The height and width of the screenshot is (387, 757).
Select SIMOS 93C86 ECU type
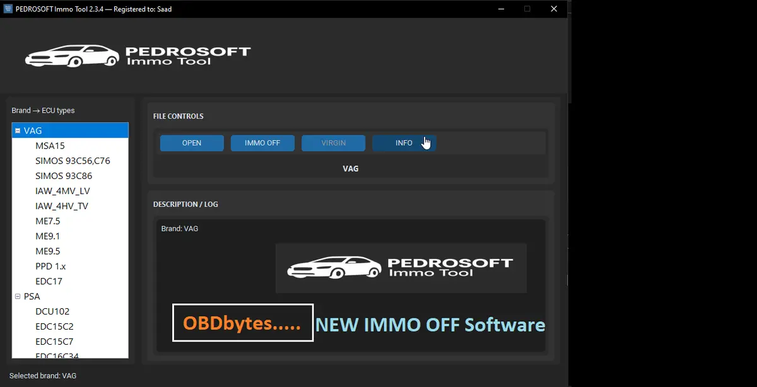coord(64,176)
